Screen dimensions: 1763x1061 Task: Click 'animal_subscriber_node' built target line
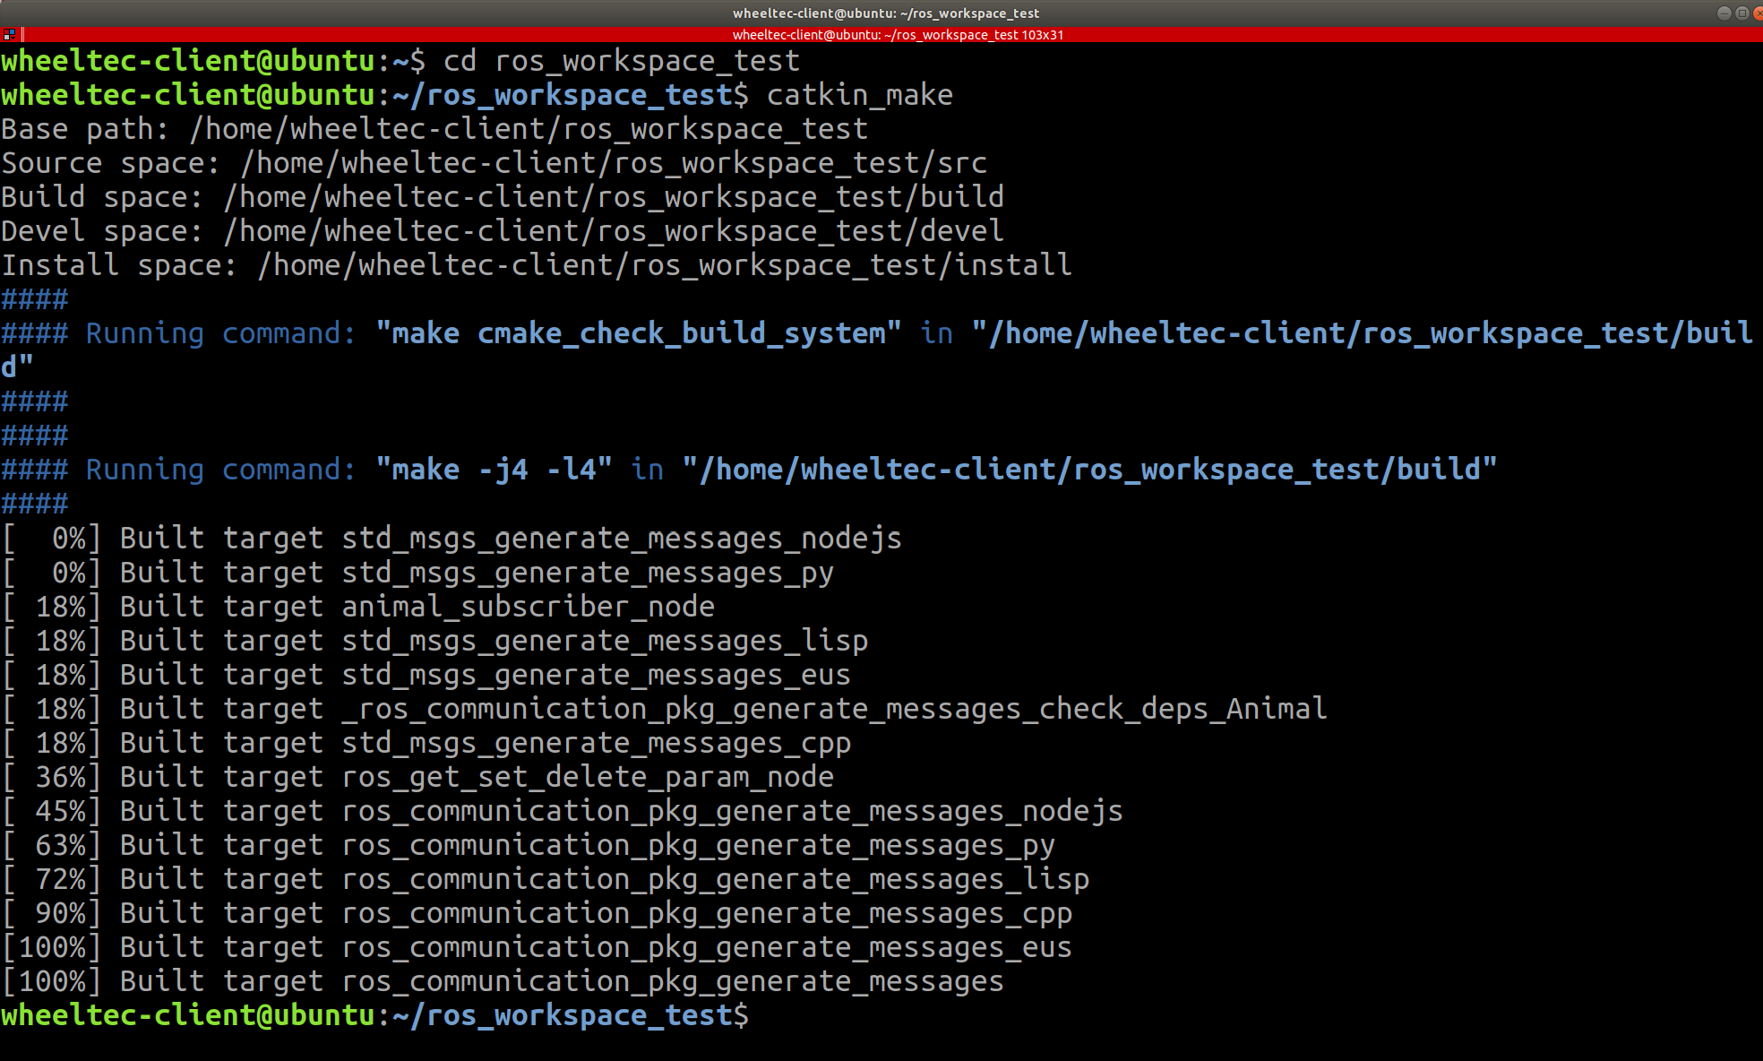(x=528, y=607)
